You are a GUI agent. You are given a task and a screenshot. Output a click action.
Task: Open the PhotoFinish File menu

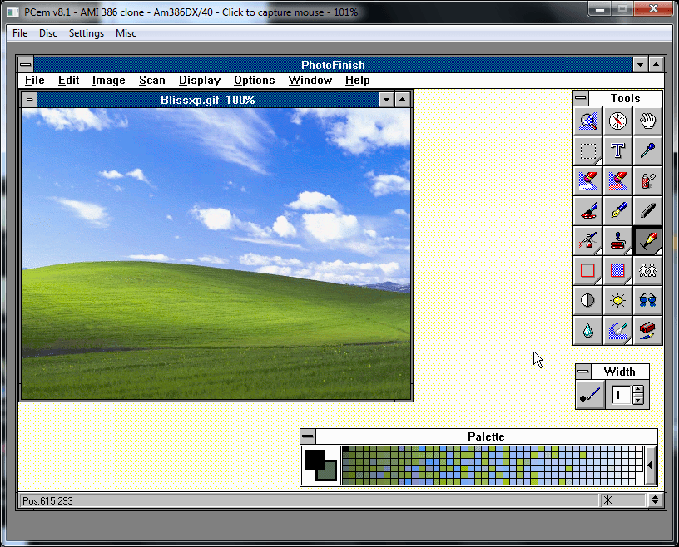point(35,81)
